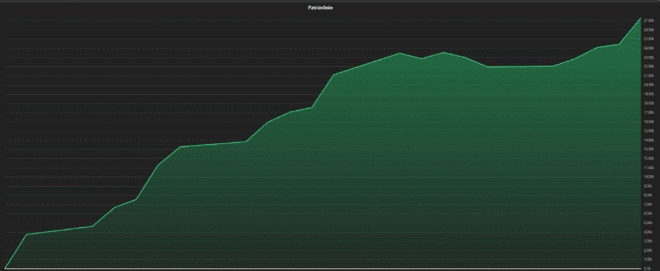Select the vertex starting the 13k plateau

point(180,147)
